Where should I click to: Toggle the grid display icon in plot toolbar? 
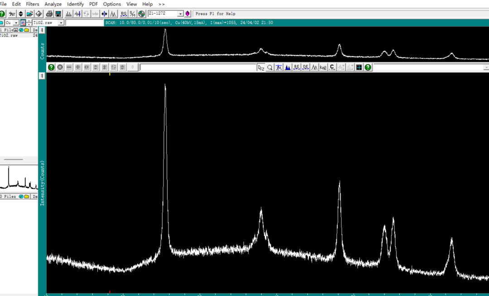[x=359, y=67]
